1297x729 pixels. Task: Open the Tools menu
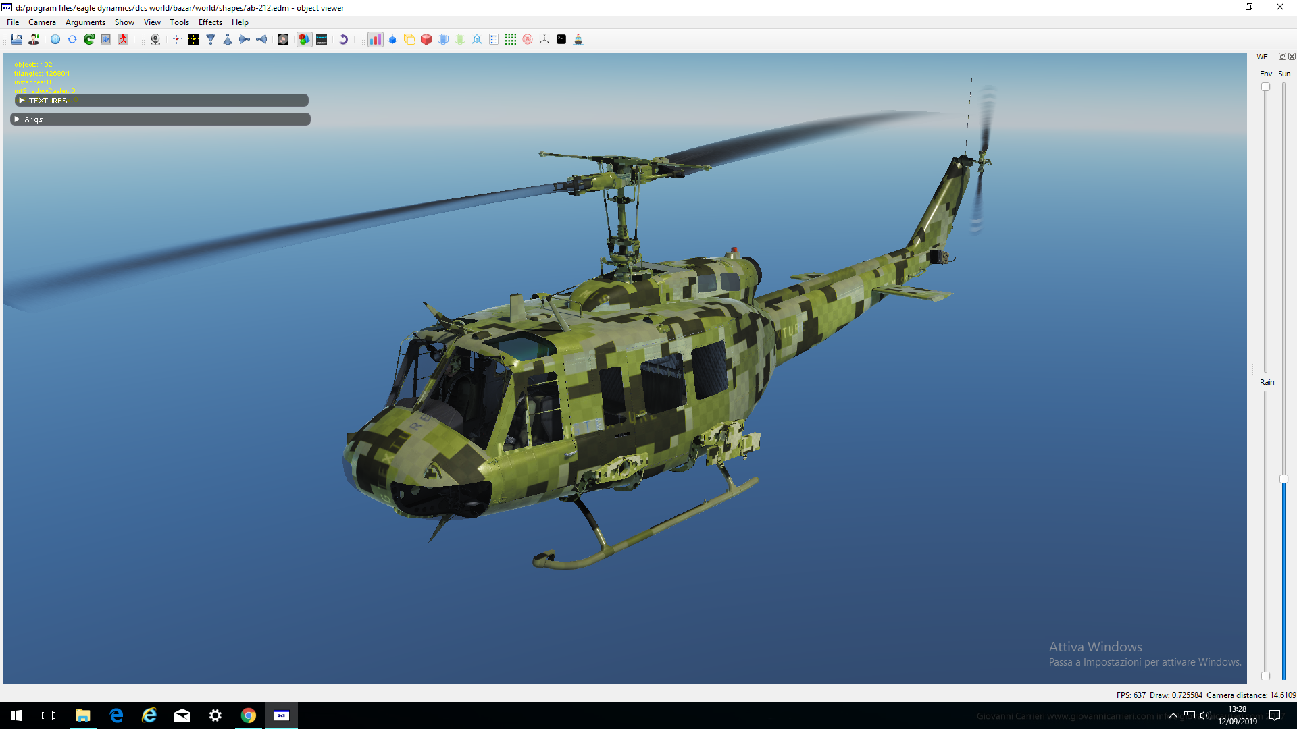[x=179, y=22]
